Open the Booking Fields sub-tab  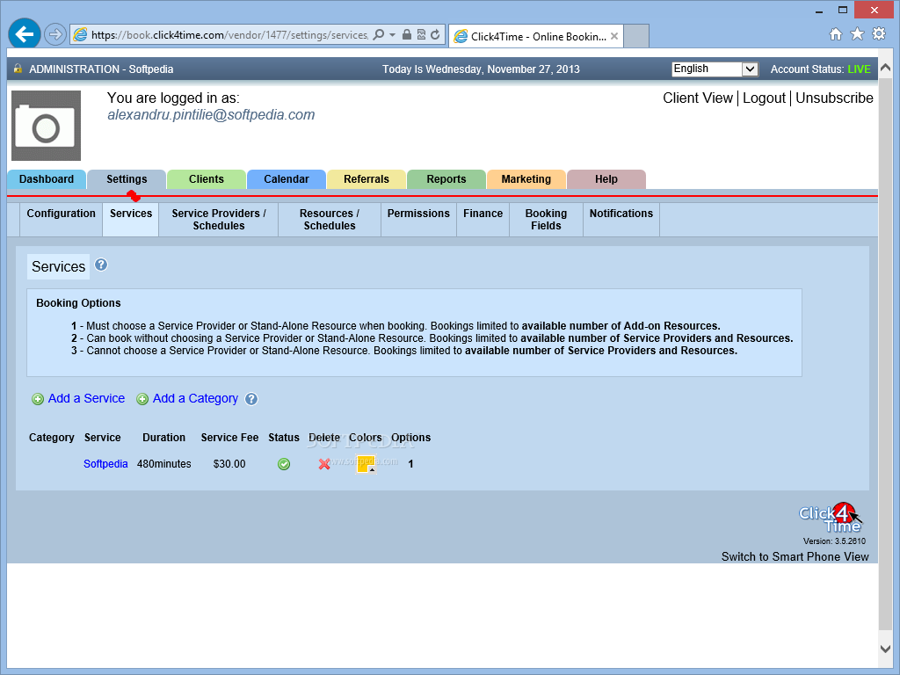[546, 219]
